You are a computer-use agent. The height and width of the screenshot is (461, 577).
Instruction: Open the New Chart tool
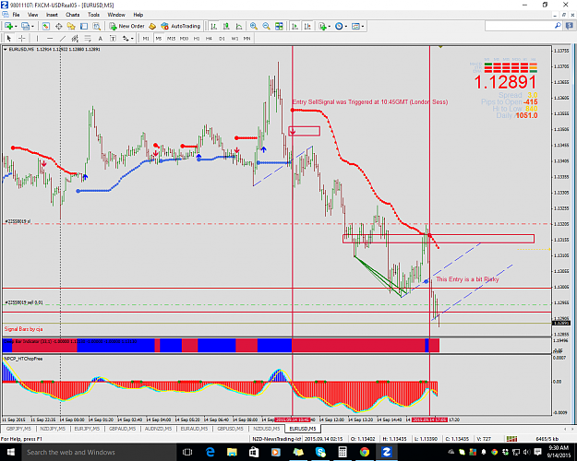click(x=8, y=26)
